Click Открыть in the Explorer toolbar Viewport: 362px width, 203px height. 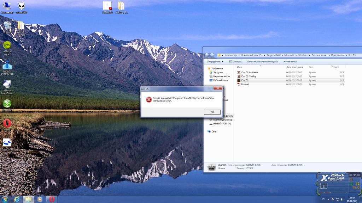click(235, 62)
